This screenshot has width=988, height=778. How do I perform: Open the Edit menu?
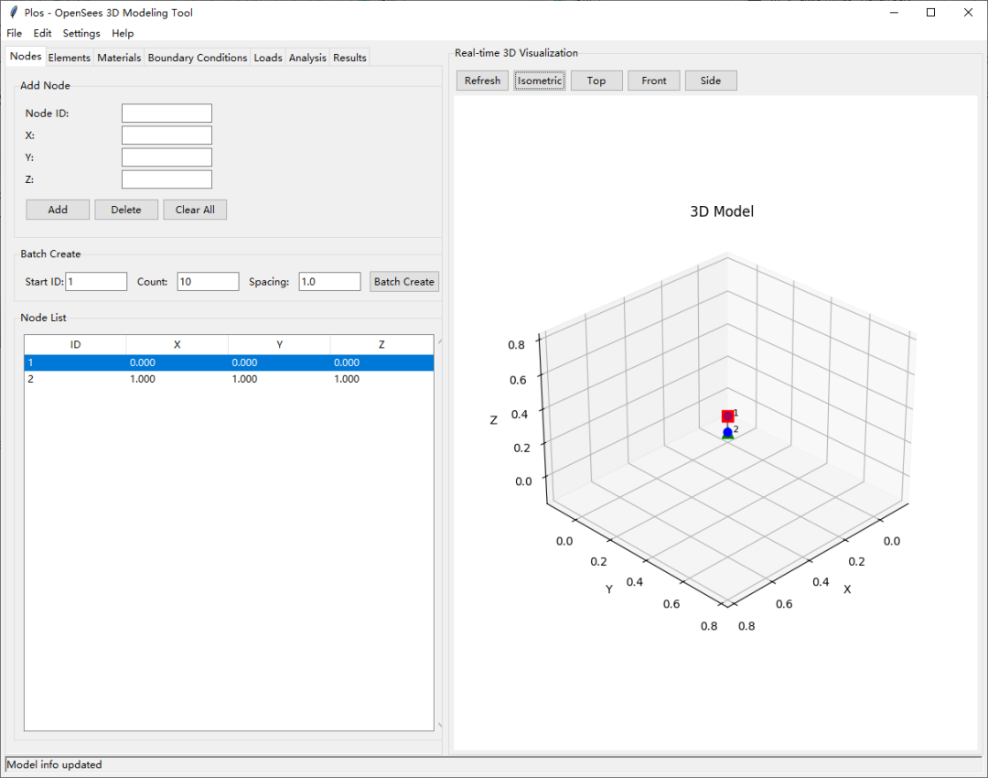pyautogui.click(x=42, y=33)
